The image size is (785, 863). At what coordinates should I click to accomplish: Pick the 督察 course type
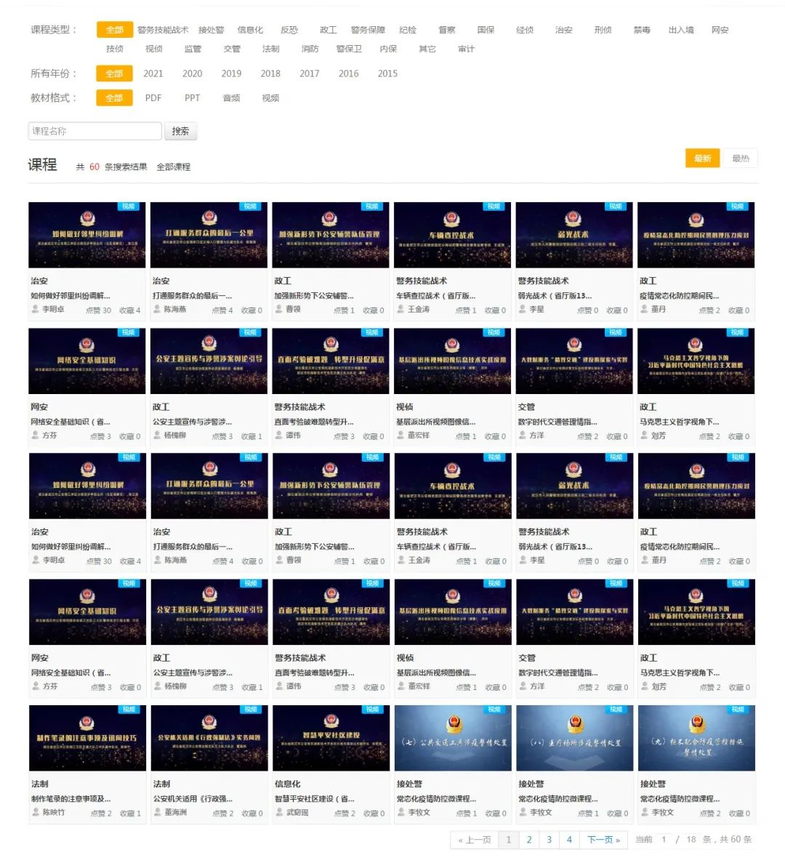(x=447, y=30)
